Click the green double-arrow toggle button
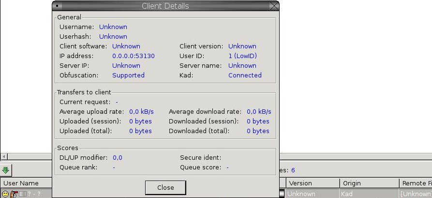 coord(6,170)
